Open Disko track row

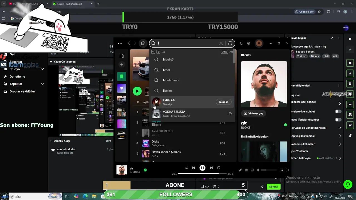click(x=184, y=143)
